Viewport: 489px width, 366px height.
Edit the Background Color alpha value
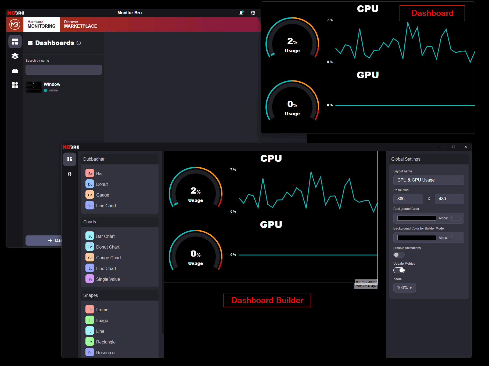(455, 218)
